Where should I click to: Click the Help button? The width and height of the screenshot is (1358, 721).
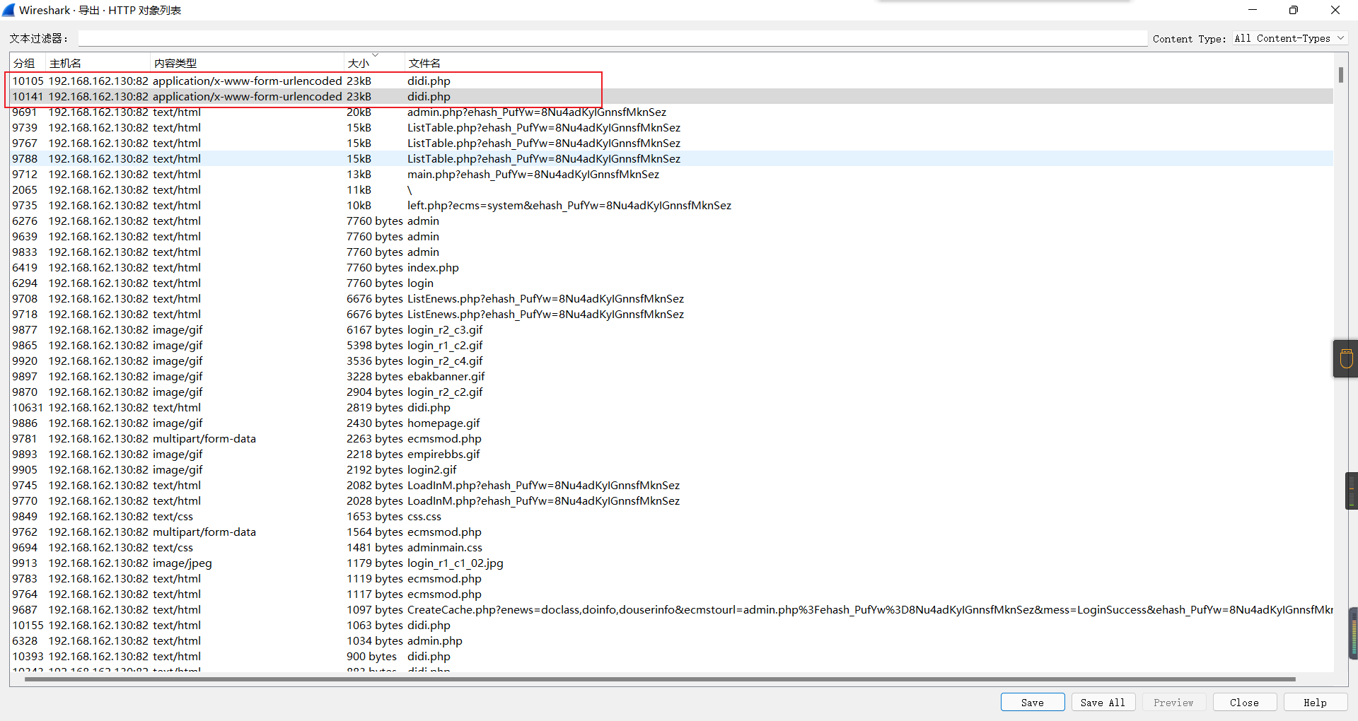[1316, 702]
